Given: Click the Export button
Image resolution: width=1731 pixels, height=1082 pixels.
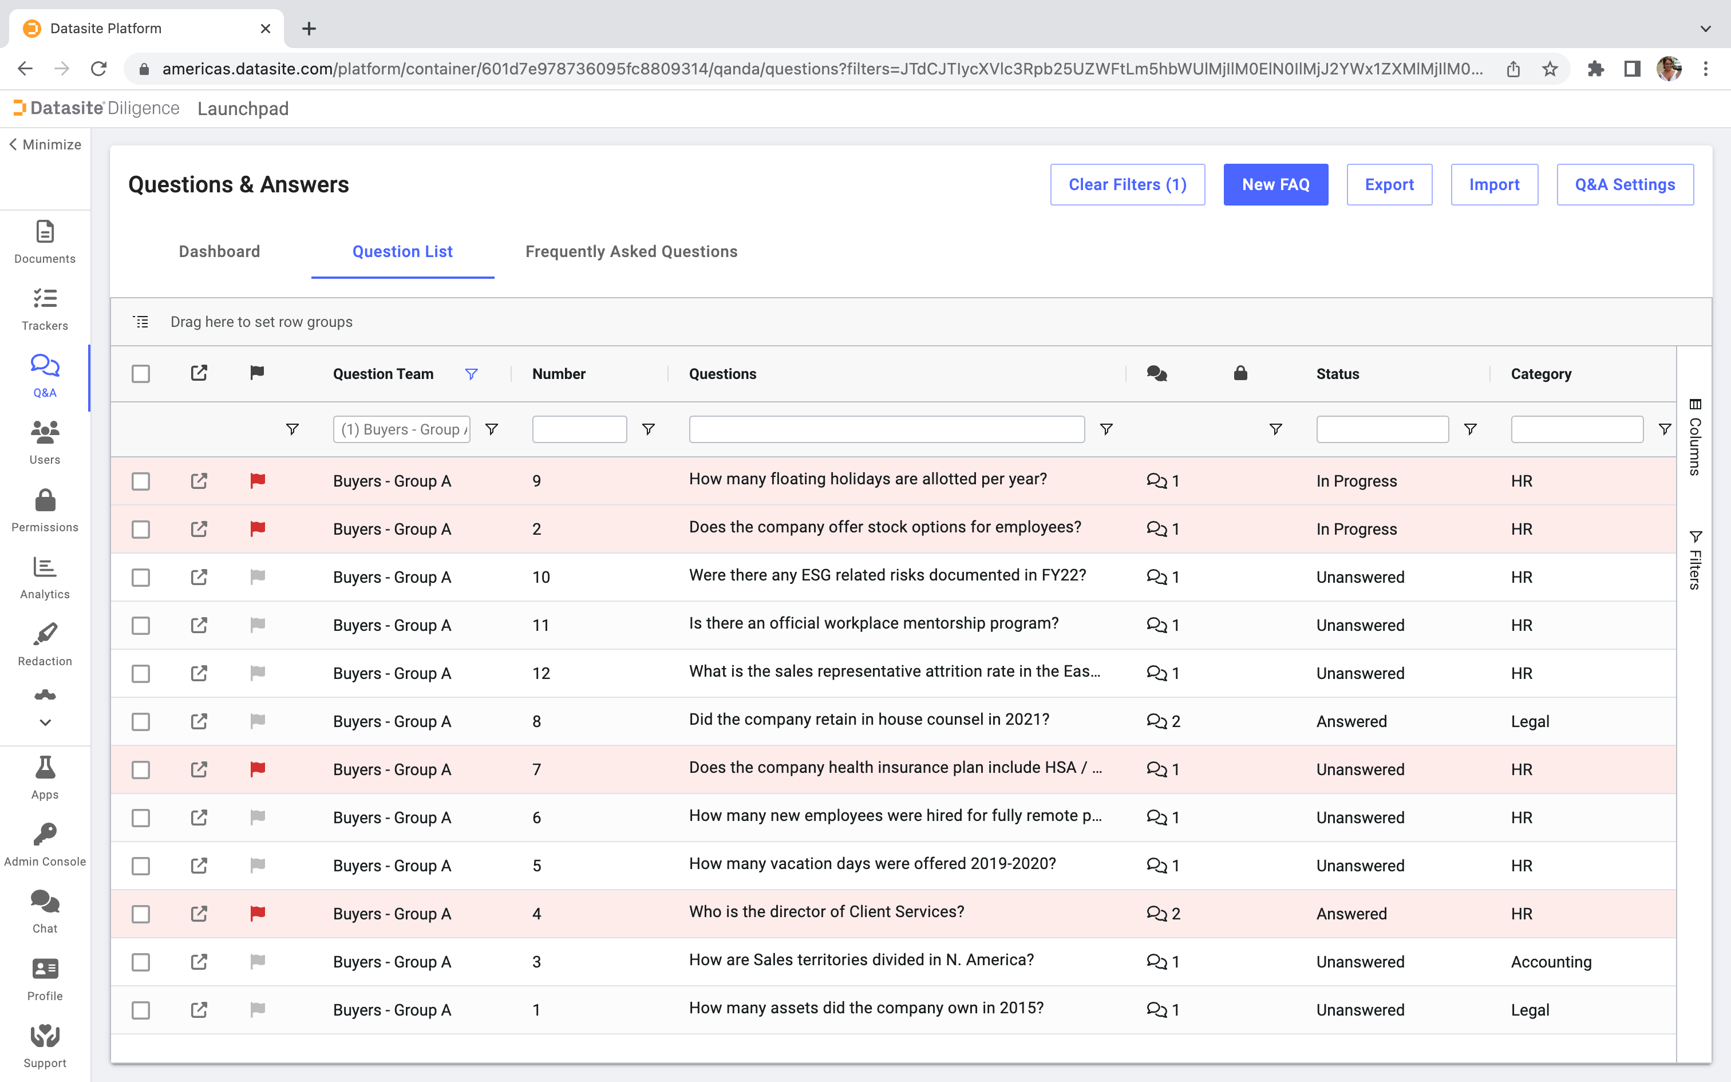Looking at the screenshot, I should (x=1389, y=184).
